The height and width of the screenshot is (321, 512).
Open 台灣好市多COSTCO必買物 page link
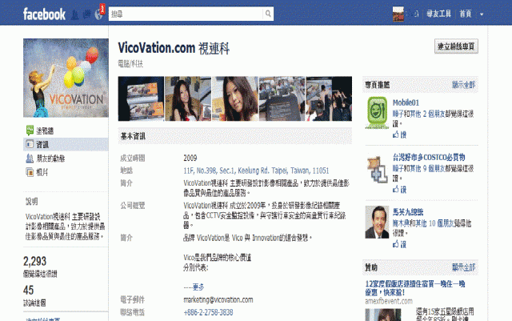(429, 157)
